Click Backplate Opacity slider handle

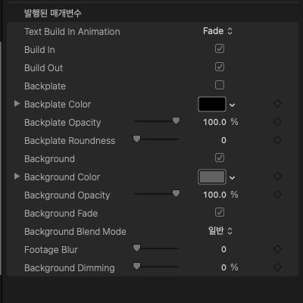point(176,120)
